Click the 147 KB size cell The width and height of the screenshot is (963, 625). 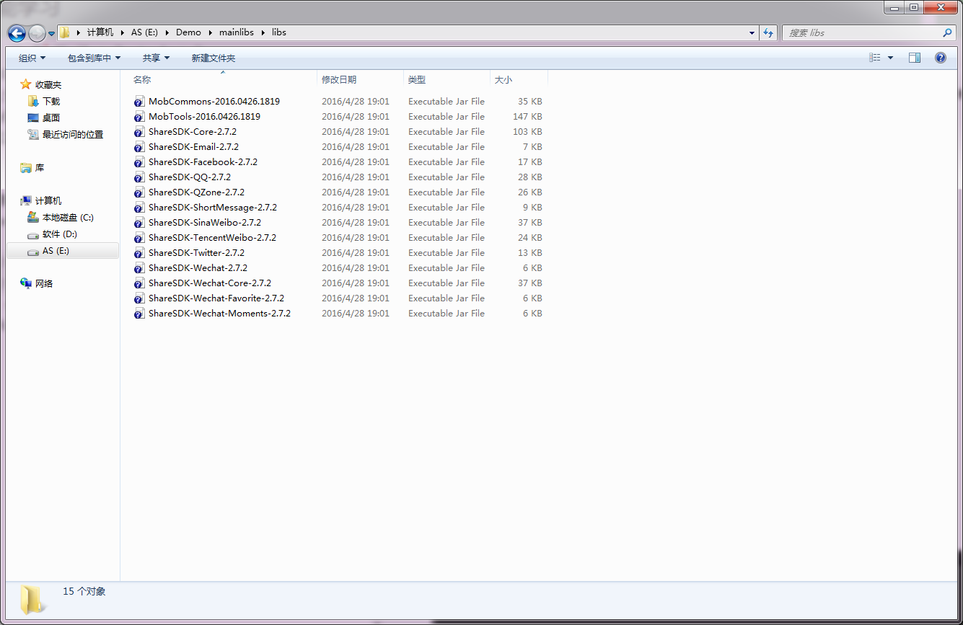pyautogui.click(x=527, y=117)
